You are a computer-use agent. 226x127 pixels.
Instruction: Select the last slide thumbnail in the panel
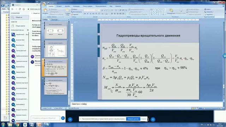(x=56, y=86)
